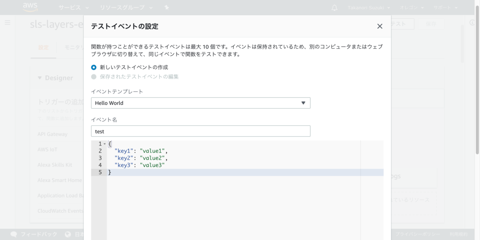
Task: Open the notifications bell icon
Action: click(334, 7)
